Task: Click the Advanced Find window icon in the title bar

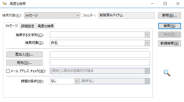Action: pos(5,4)
